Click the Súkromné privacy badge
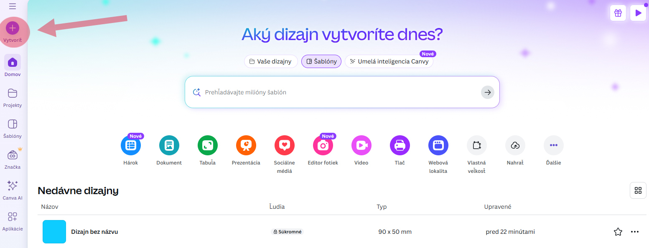The image size is (649, 248). tap(287, 232)
